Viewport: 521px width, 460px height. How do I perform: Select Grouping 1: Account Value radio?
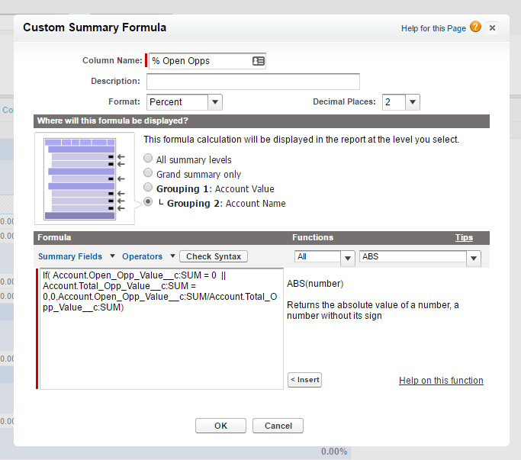click(149, 188)
